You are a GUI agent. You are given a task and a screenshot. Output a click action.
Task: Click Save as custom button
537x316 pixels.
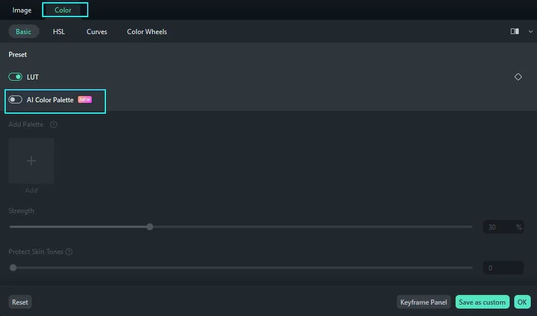point(482,302)
